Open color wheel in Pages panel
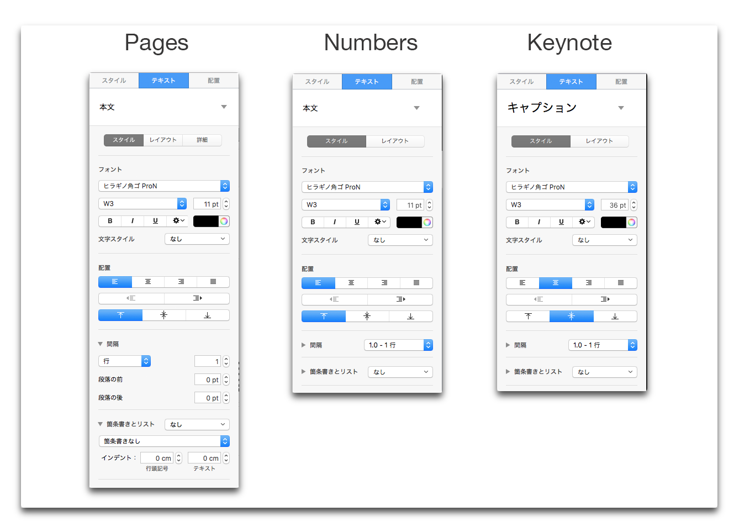 (224, 221)
